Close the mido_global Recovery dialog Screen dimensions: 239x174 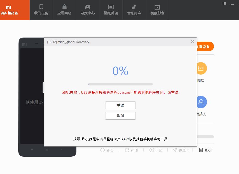coord(193,41)
